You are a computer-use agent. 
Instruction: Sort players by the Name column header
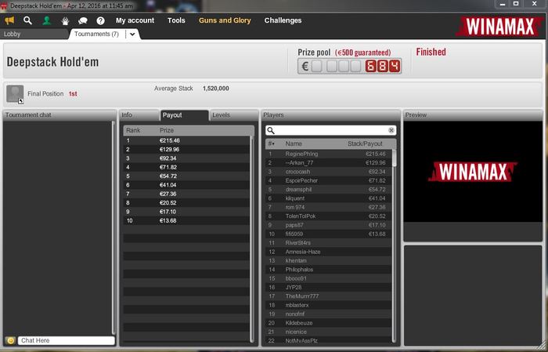tap(294, 143)
